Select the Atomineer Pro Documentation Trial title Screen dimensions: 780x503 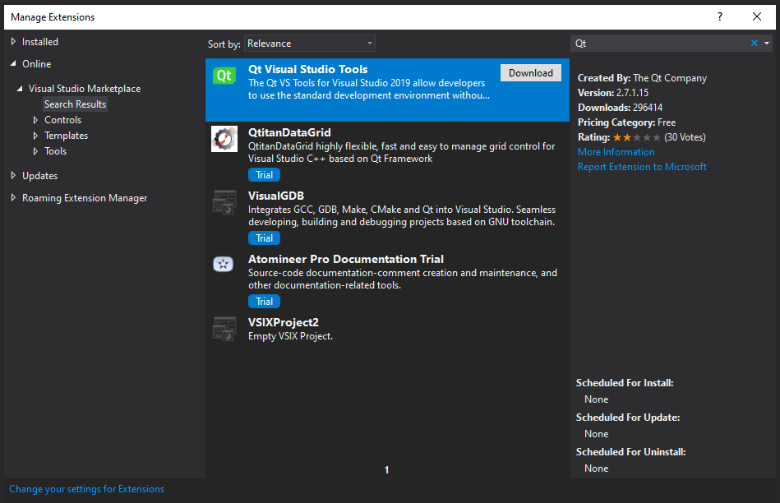(346, 259)
